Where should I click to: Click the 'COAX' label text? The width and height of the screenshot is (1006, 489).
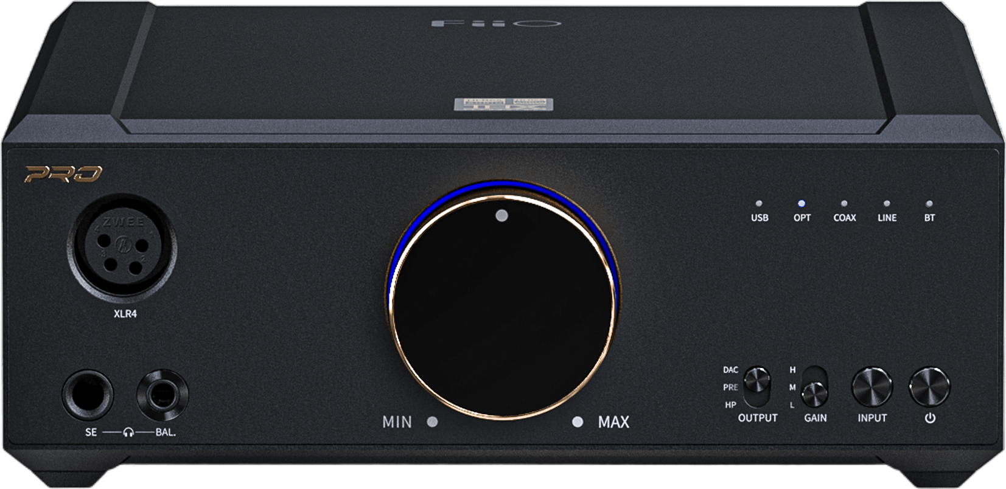[x=845, y=218]
